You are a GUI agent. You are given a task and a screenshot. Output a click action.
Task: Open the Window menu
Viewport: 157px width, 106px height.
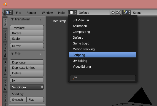(47, 13)
